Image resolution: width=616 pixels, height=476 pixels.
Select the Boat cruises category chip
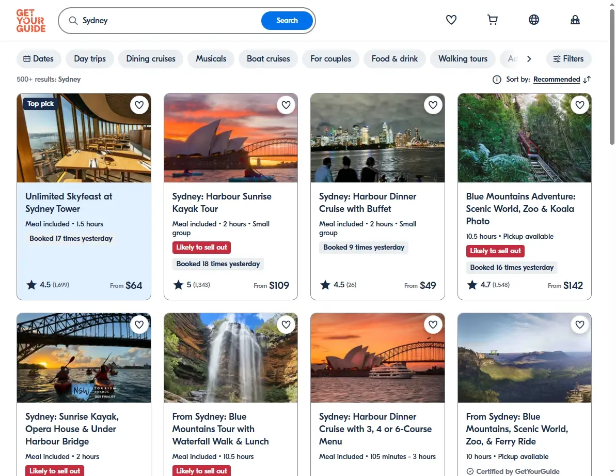(x=268, y=58)
